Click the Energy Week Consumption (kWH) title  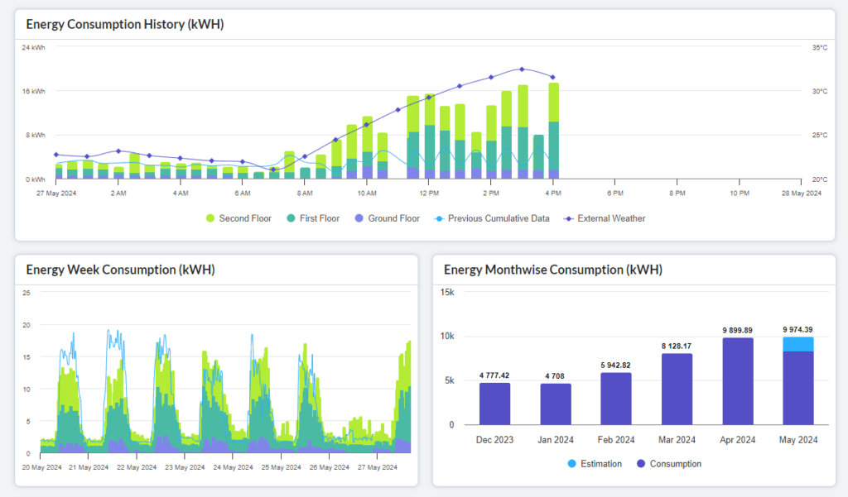[122, 270]
